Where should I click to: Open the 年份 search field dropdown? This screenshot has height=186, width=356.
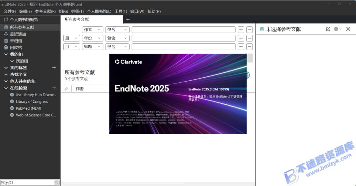(92, 38)
